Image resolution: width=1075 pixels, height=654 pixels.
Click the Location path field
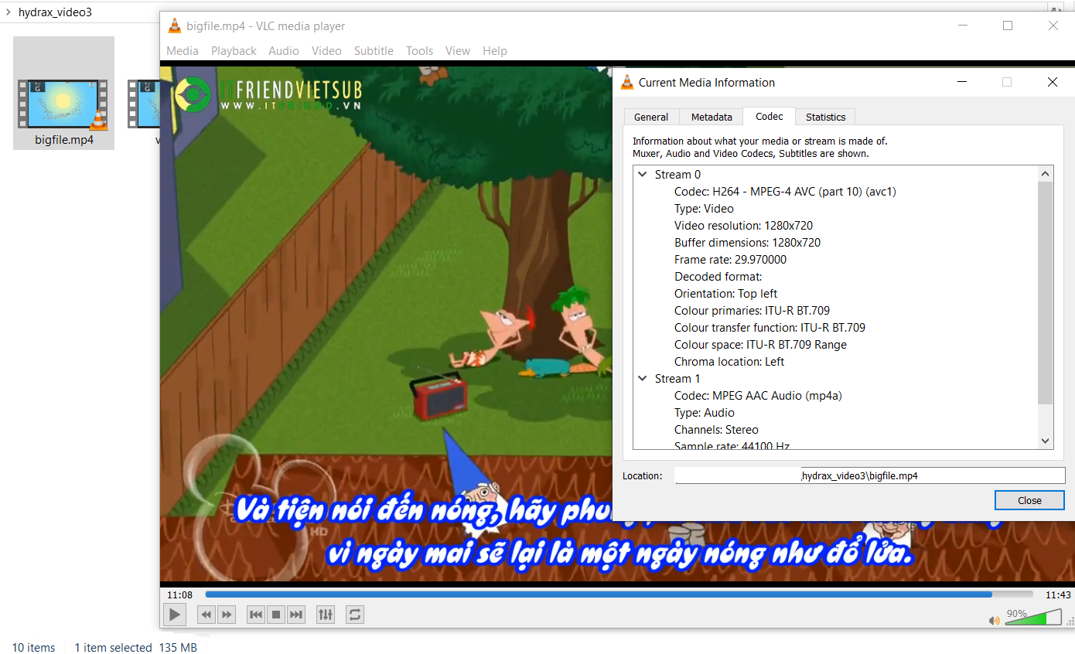tap(869, 476)
